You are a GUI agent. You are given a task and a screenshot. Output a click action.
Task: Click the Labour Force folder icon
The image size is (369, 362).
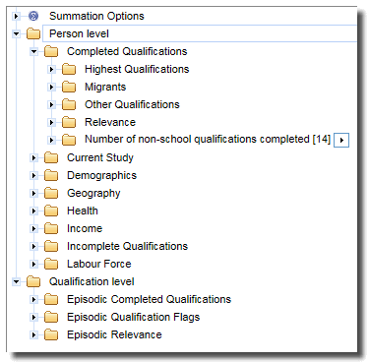click(51, 264)
